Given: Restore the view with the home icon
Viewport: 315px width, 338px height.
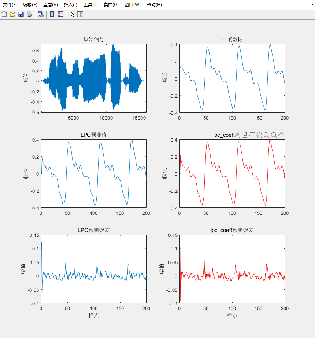Looking at the screenshot, I should [281, 135].
